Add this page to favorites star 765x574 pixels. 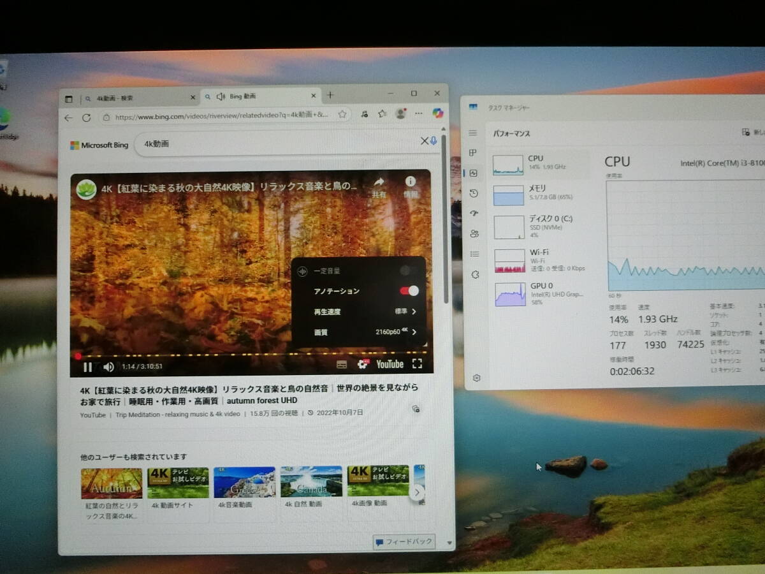coord(342,114)
